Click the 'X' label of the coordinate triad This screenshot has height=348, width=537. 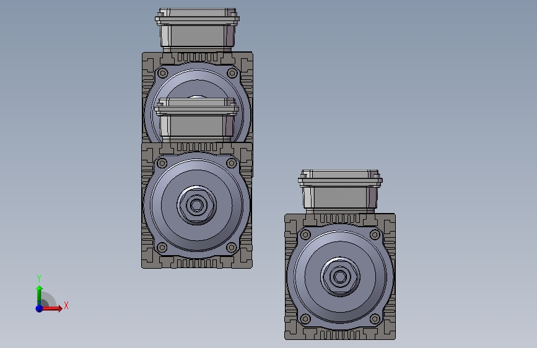pos(66,305)
